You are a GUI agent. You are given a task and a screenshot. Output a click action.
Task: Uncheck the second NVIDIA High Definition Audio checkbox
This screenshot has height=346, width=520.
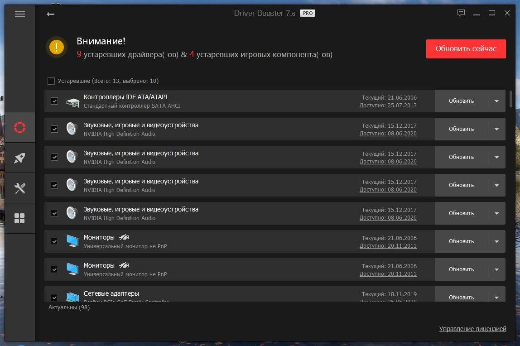click(x=54, y=157)
